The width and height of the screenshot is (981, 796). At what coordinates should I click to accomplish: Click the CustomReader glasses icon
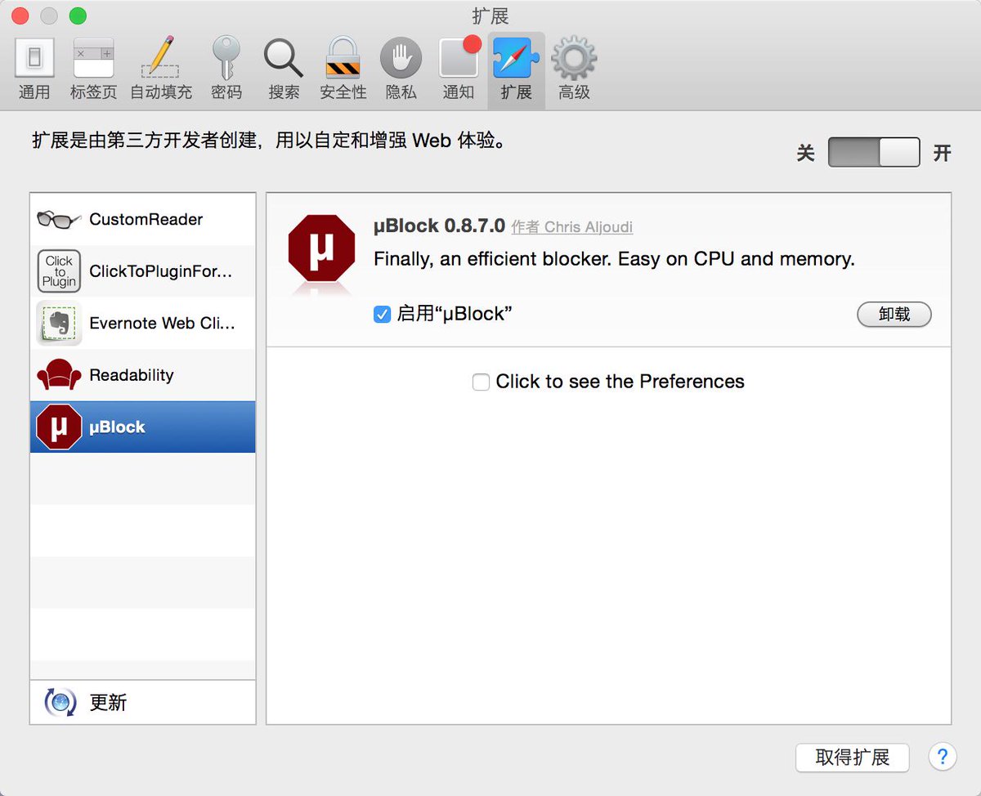[x=59, y=219]
